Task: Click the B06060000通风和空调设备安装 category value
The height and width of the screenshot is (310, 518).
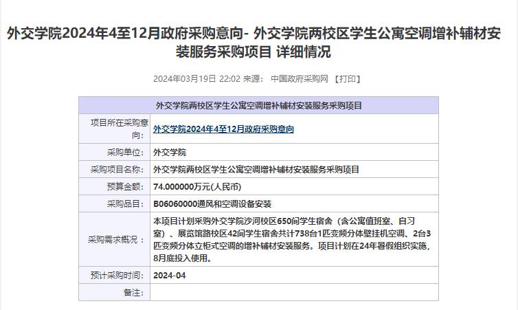Action: [x=213, y=204]
